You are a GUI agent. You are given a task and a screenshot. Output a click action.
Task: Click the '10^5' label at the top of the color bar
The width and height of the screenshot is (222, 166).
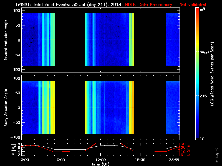coord(203,9)
